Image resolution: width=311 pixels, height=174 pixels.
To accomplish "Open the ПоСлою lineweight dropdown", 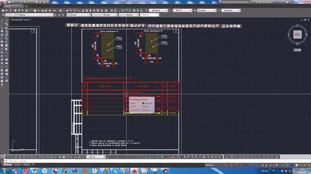I will 129,15.
